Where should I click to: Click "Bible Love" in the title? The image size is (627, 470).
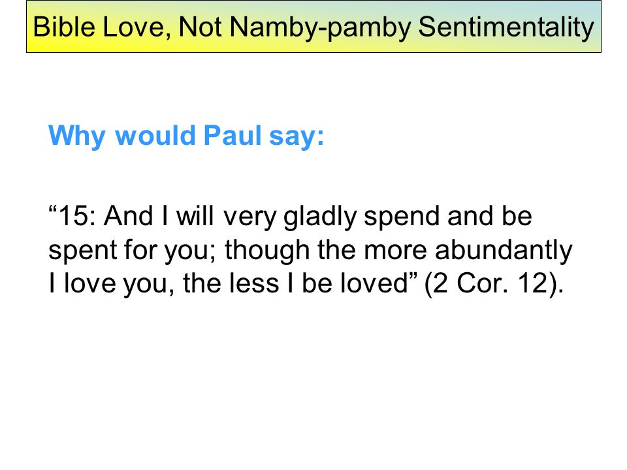click(x=99, y=27)
